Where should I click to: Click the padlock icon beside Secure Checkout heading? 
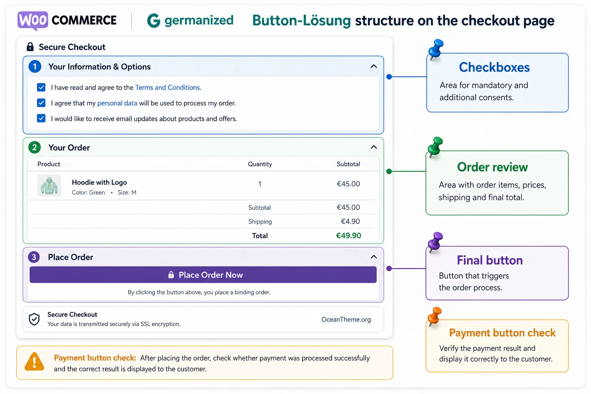tap(30, 47)
